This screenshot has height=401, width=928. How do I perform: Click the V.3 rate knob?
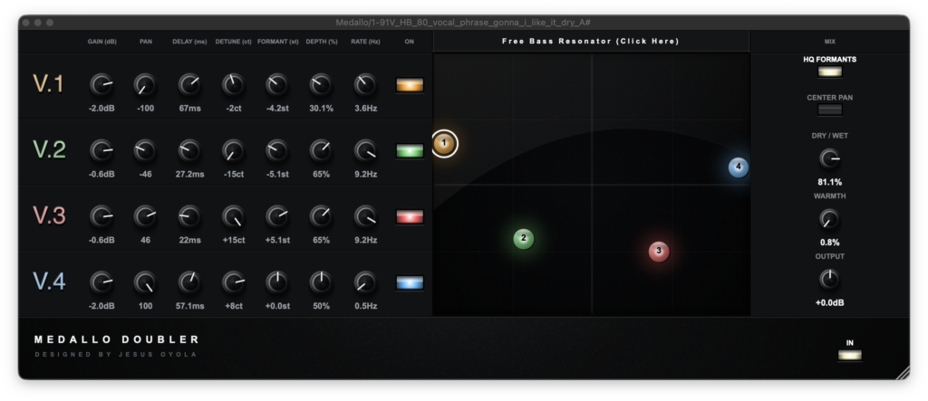point(365,216)
